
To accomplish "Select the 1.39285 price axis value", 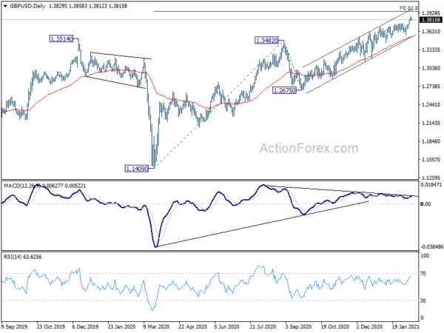I will point(431,13).
